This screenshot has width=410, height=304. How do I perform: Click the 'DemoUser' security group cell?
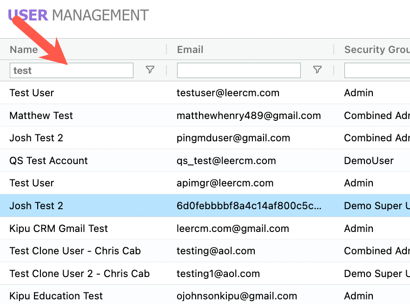point(369,160)
